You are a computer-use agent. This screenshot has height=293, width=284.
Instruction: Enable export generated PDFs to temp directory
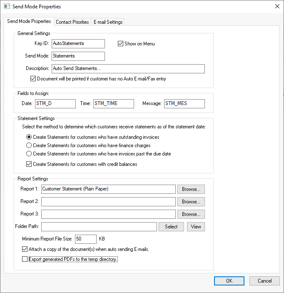point(25,259)
